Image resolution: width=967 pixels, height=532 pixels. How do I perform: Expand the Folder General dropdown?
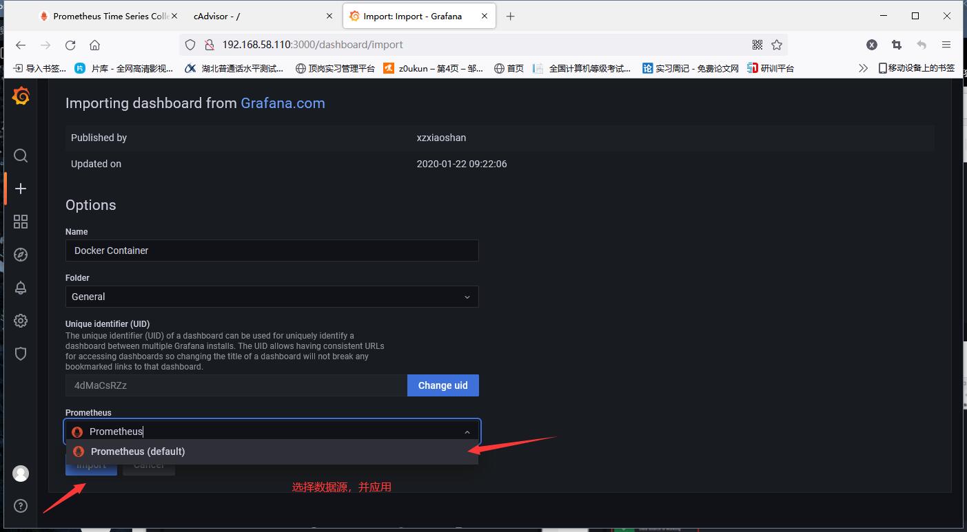[272, 297]
